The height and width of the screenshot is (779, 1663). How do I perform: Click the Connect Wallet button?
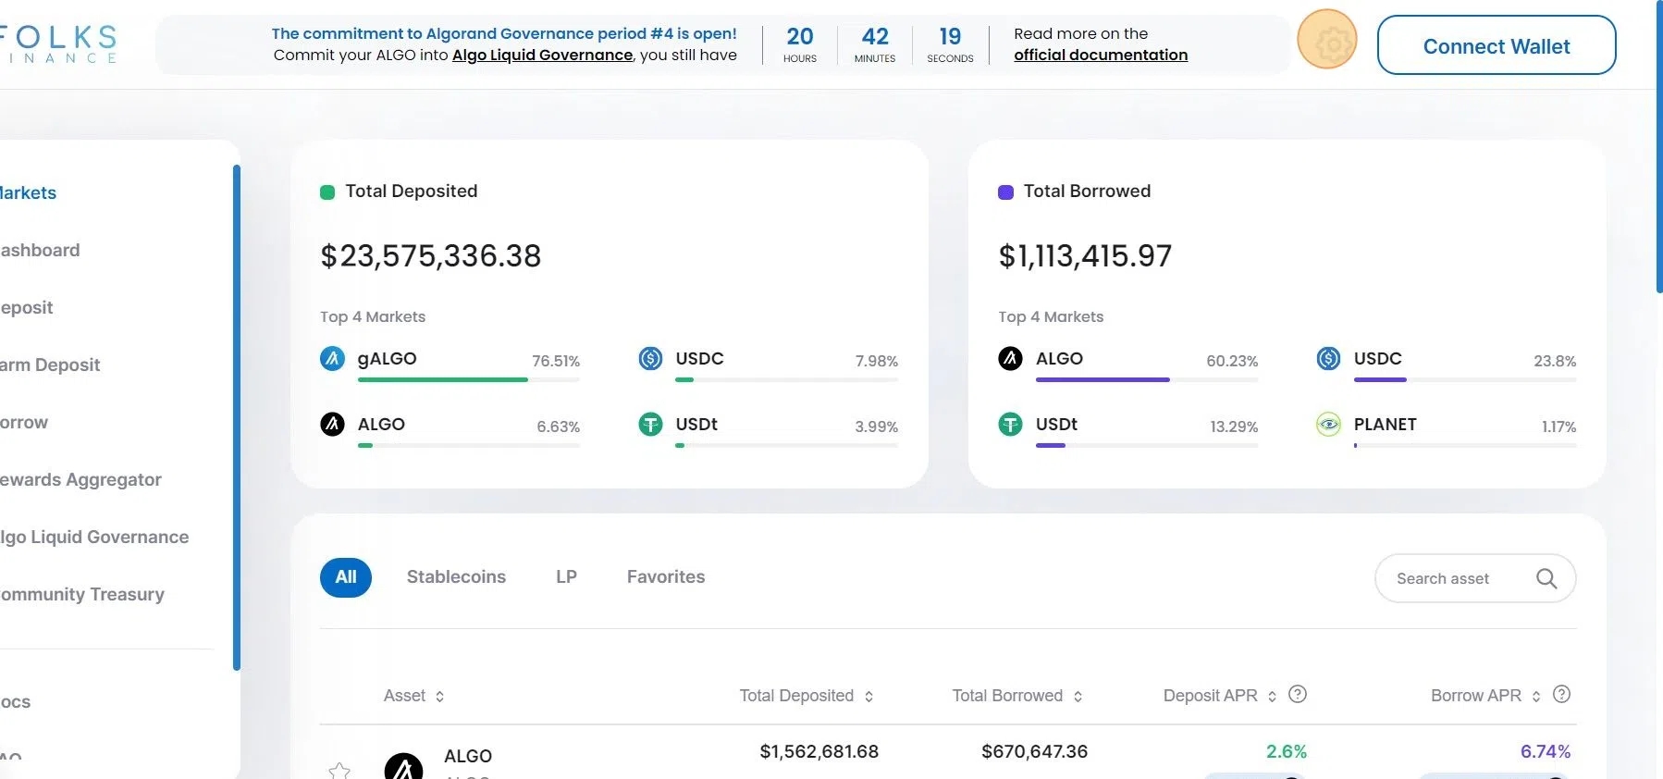coord(1496,45)
